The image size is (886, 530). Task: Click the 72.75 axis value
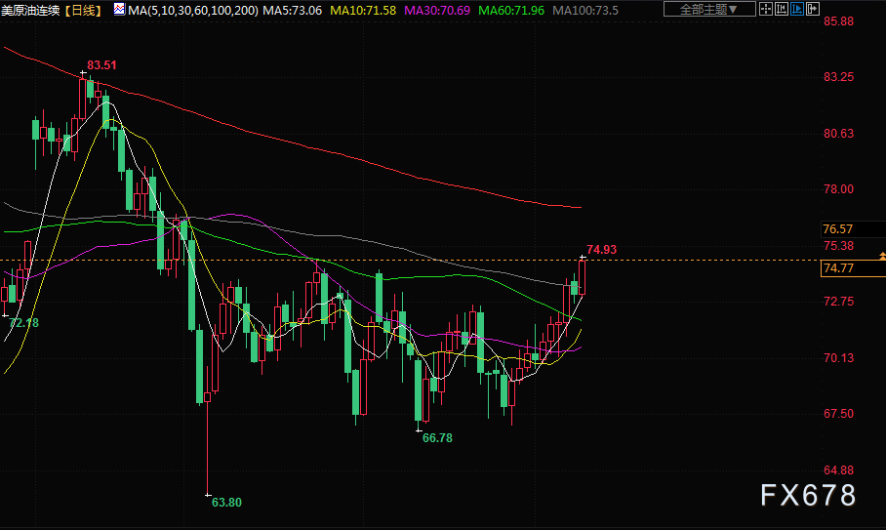838,302
